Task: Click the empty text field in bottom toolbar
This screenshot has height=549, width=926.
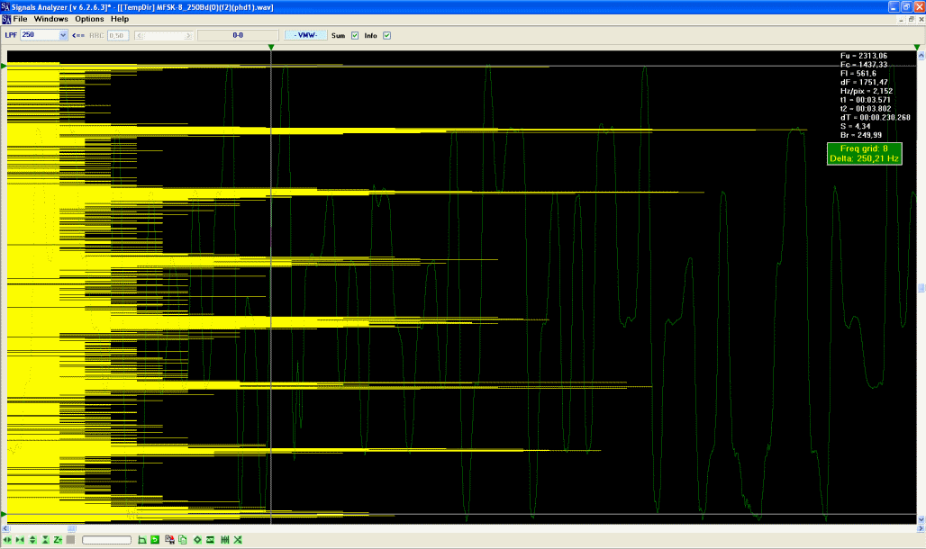Action: pos(106,539)
